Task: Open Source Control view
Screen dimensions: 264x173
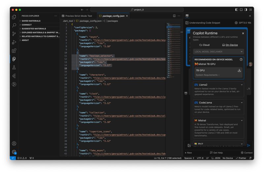Action: [x=14, y=34]
